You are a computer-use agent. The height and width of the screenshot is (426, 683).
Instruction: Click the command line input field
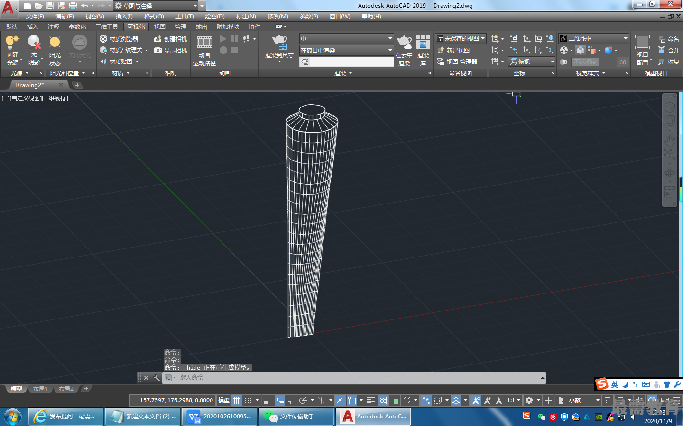coord(353,378)
